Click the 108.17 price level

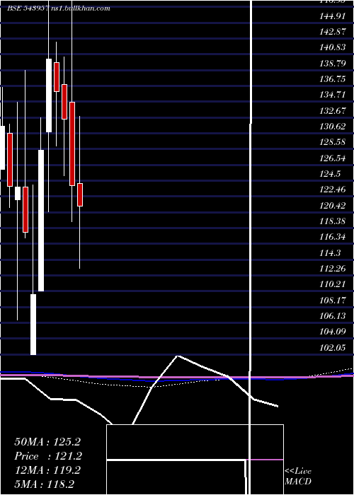[333, 301]
